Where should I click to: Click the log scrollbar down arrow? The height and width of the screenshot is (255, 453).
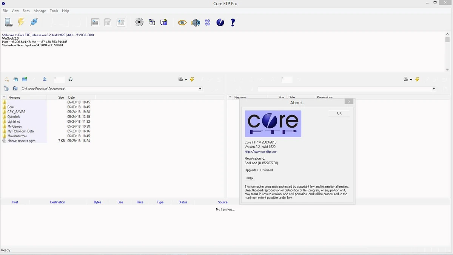tap(447, 69)
